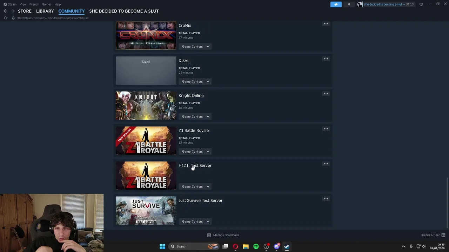The image size is (449, 252).
Task: Open the Steam menu
Action: click(x=12, y=4)
